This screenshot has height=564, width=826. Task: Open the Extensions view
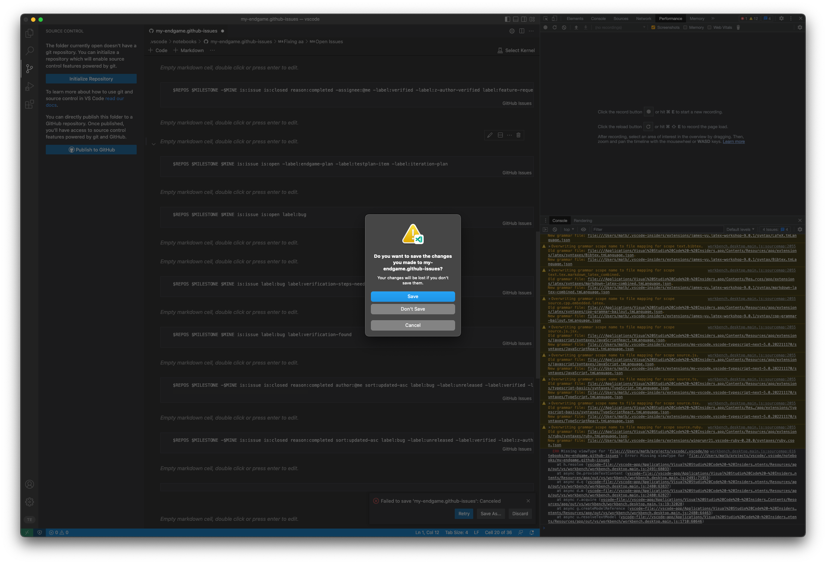coord(29,104)
